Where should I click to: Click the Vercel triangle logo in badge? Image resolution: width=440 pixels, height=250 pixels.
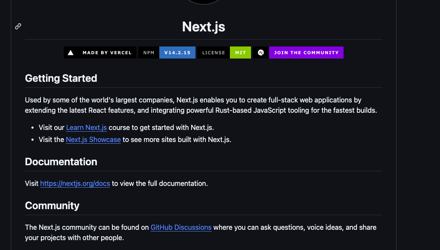tap(71, 53)
